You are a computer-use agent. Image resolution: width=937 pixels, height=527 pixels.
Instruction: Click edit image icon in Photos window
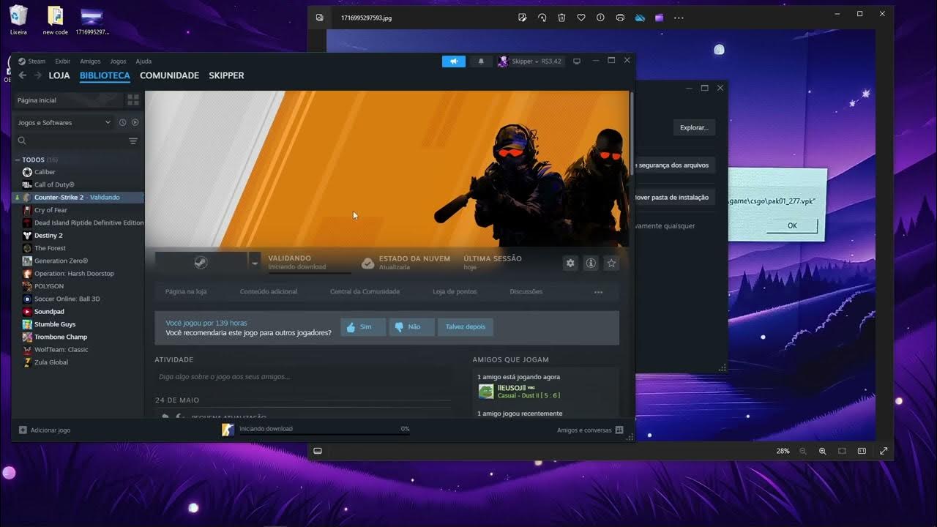[x=523, y=18]
